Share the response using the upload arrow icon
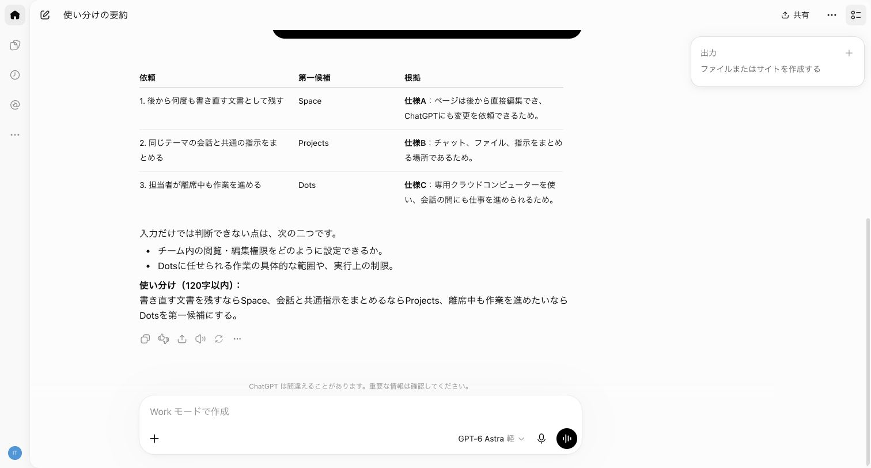The height and width of the screenshot is (468, 871). (182, 339)
